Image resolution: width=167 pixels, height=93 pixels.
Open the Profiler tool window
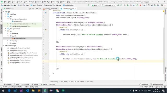coord(35,84)
